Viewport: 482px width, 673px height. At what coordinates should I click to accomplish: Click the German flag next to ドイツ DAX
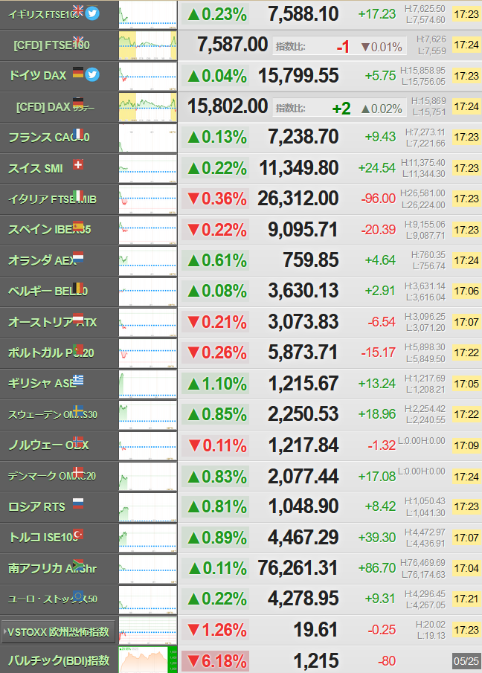point(78,72)
